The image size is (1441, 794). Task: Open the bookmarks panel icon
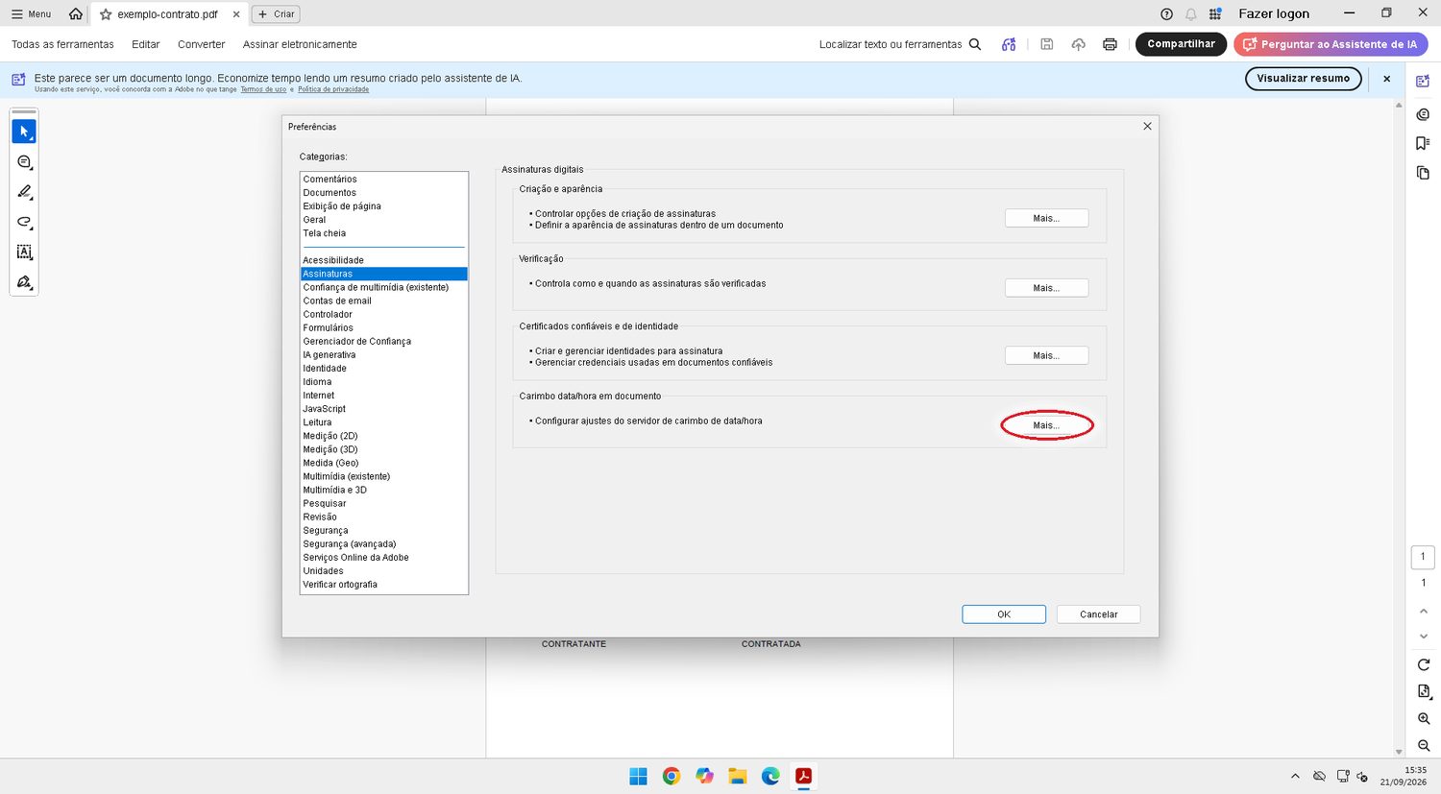point(1423,143)
